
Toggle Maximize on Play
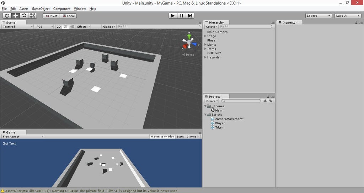[x=162, y=137]
